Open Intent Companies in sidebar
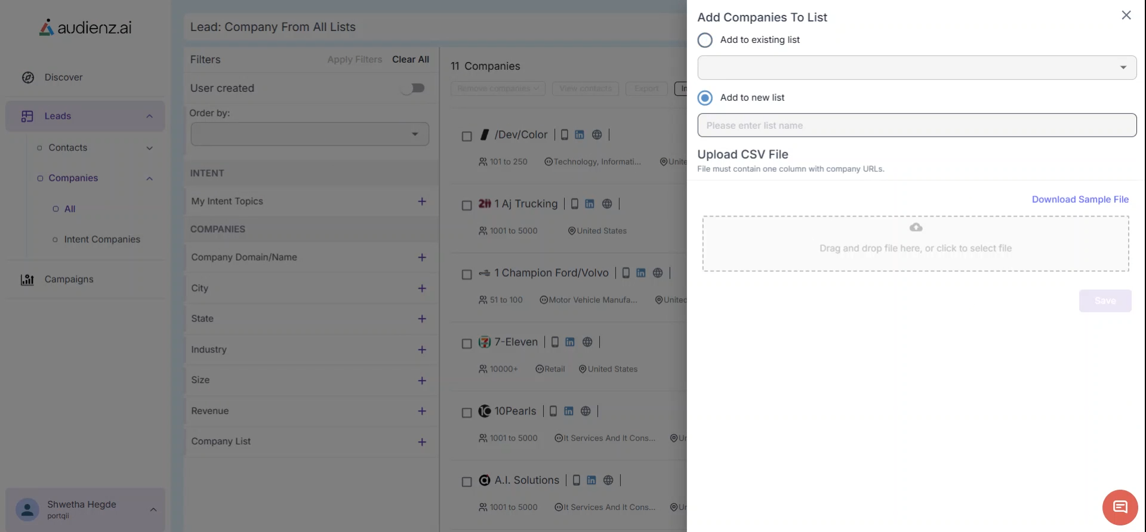 pos(102,239)
